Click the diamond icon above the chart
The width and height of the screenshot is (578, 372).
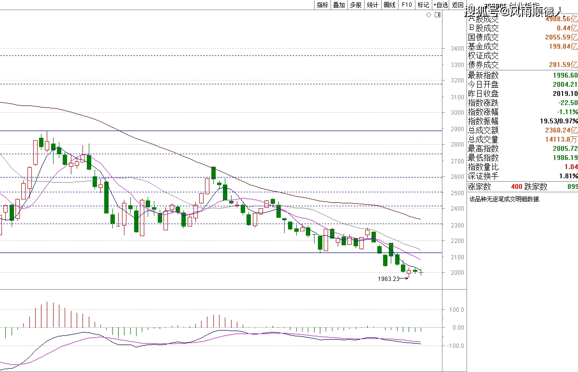pos(429,15)
